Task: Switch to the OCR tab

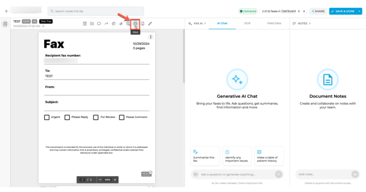Action: pyautogui.click(x=247, y=23)
